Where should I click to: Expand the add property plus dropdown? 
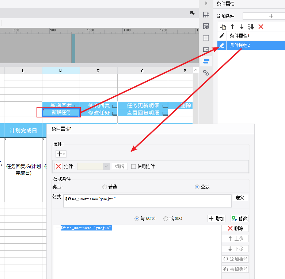coord(61,154)
